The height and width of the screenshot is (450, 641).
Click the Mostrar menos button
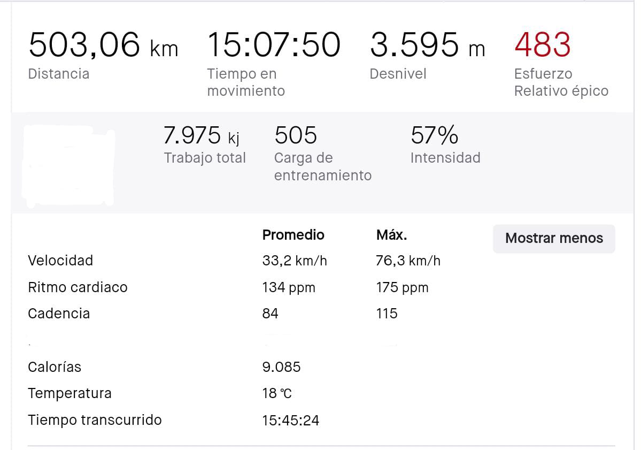coord(554,239)
